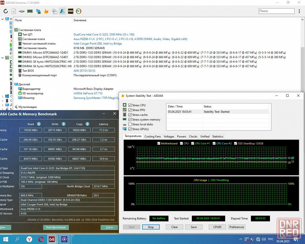Expand the server tree node in sidebar

click(x=3, y=101)
